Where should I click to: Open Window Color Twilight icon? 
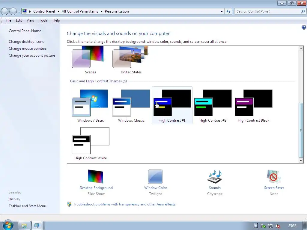(155, 177)
